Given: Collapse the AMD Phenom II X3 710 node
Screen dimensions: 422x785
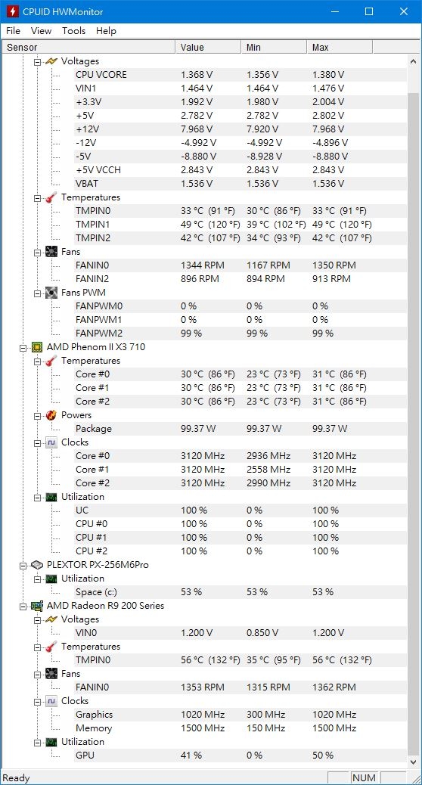Looking at the screenshot, I should (x=23, y=347).
